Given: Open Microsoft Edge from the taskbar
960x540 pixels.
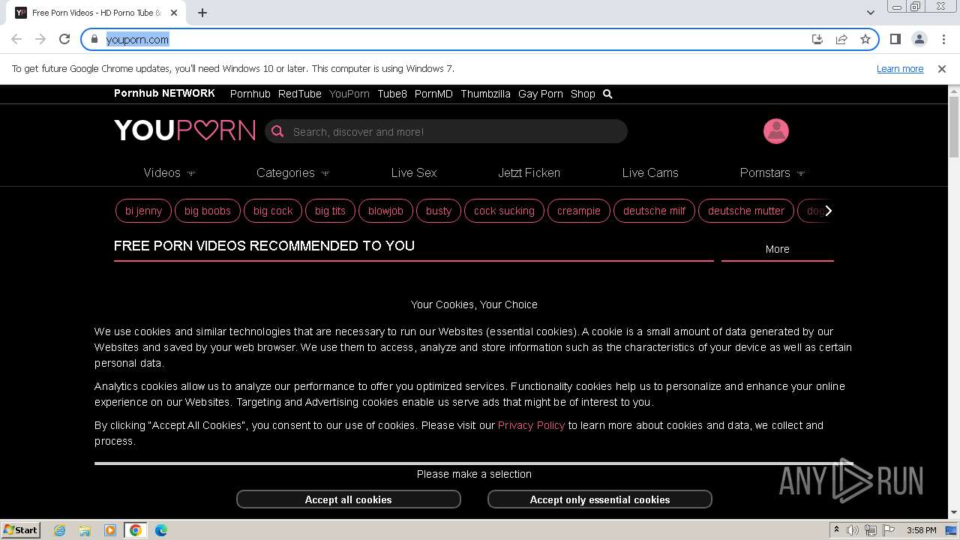Looking at the screenshot, I should [161, 530].
